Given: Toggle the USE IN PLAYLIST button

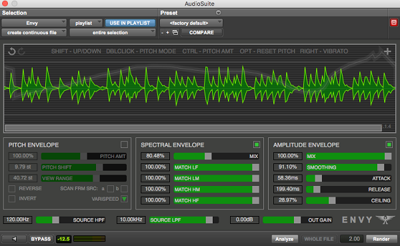Looking at the screenshot, I should 130,23.
